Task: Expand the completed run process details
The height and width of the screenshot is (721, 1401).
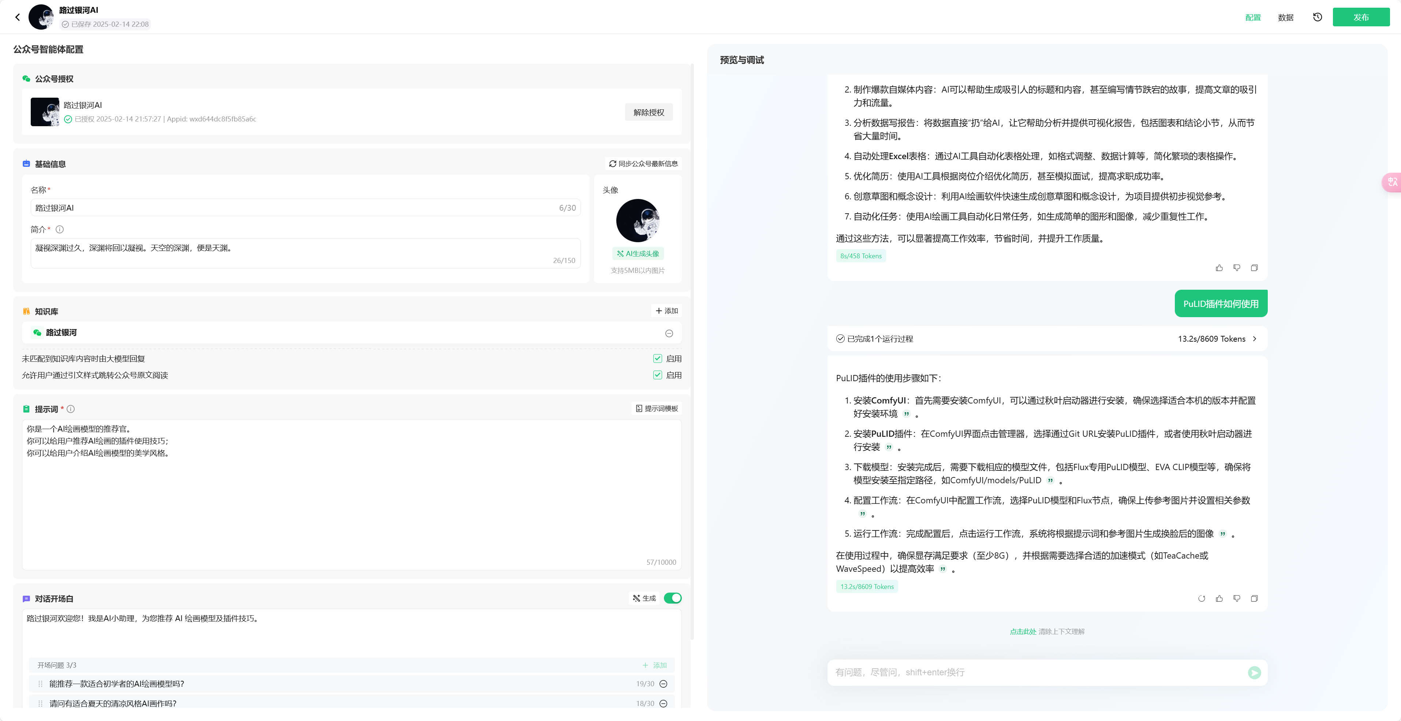Action: point(1254,339)
